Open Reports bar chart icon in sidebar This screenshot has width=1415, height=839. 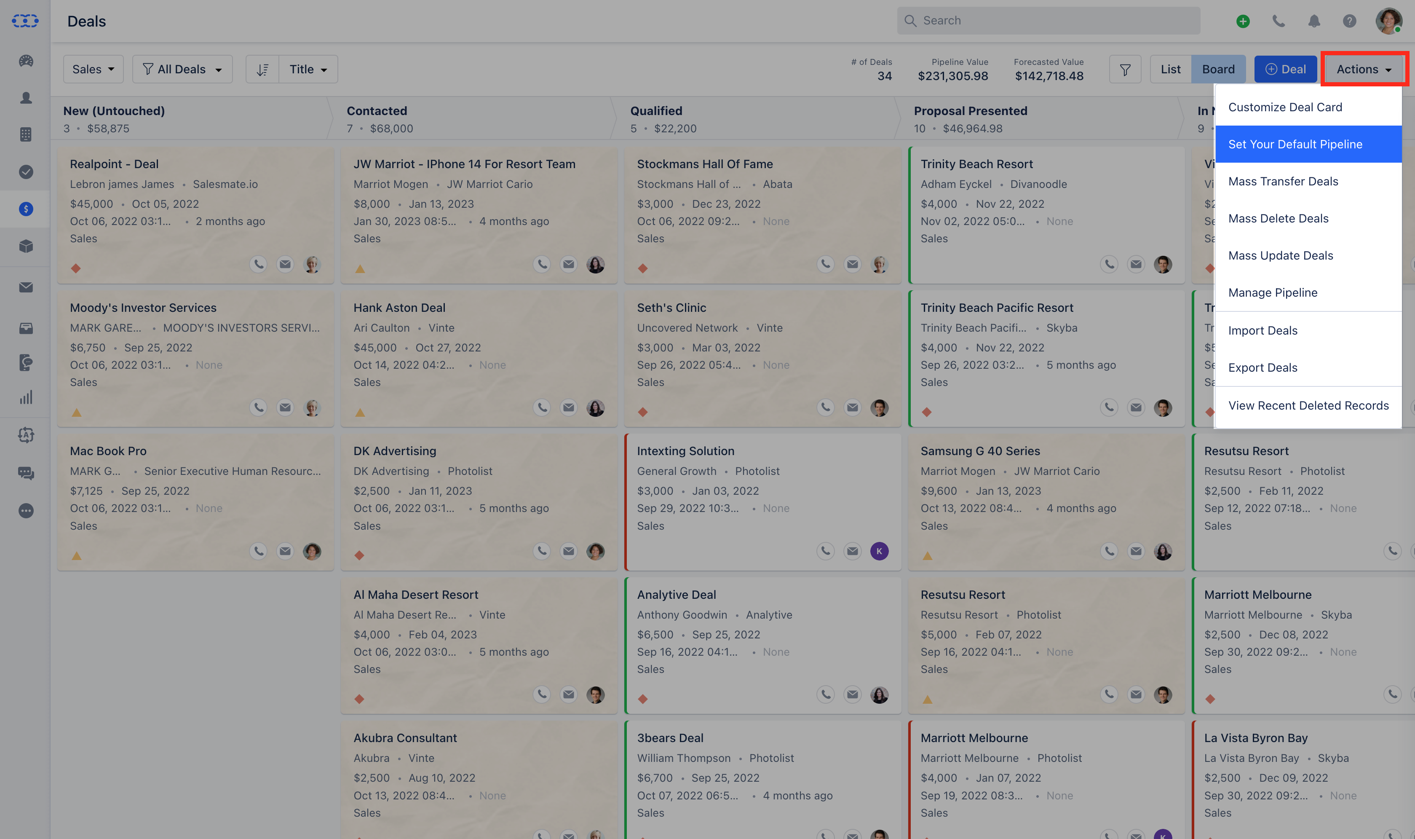25,397
